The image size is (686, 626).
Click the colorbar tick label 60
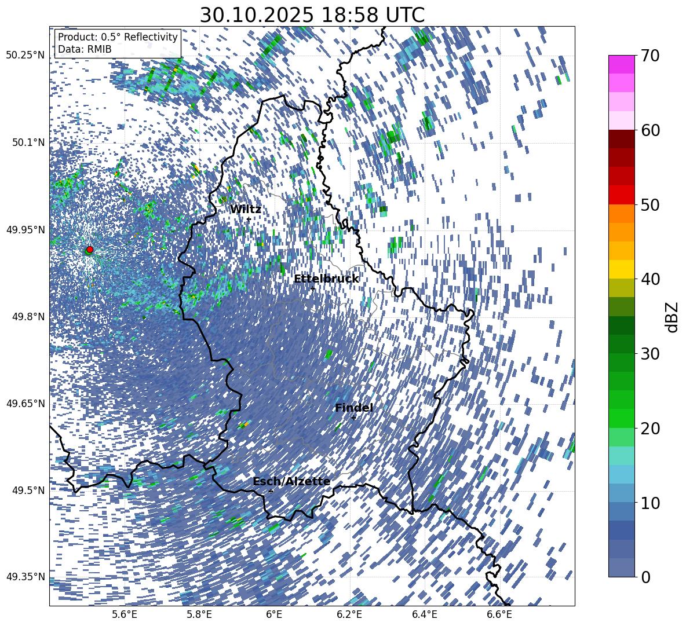coord(651,130)
